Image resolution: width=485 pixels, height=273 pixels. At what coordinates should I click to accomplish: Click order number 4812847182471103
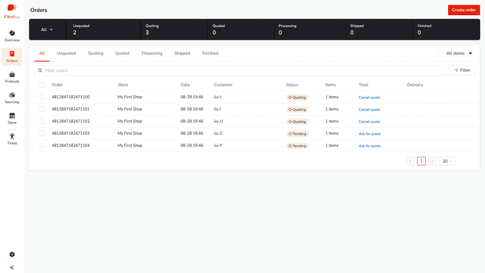[70, 133]
